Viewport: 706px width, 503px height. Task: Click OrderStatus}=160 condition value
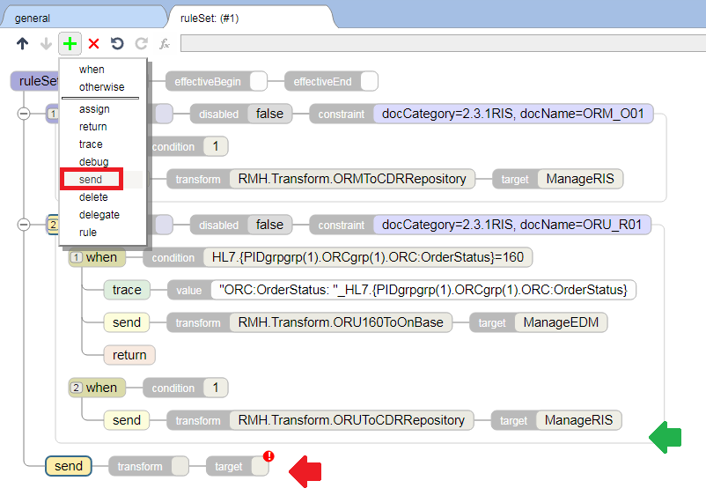pos(368,257)
